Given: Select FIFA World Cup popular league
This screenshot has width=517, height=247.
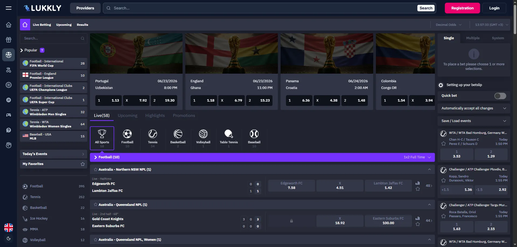Looking at the screenshot, I should (53, 63).
